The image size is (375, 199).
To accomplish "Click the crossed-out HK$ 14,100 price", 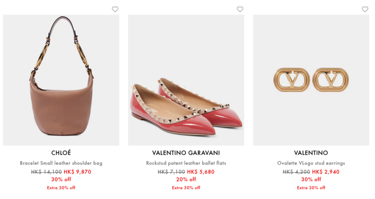I will click(46, 172).
